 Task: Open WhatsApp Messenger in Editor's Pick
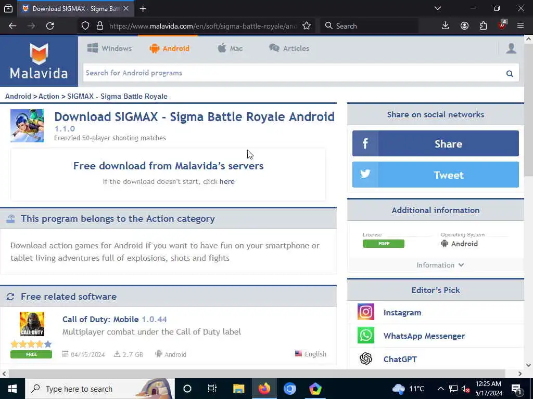pos(424,336)
